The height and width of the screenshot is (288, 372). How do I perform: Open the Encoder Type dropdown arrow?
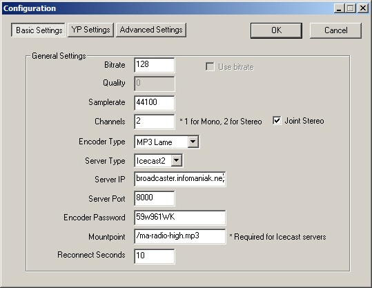[x=193, y=142]
